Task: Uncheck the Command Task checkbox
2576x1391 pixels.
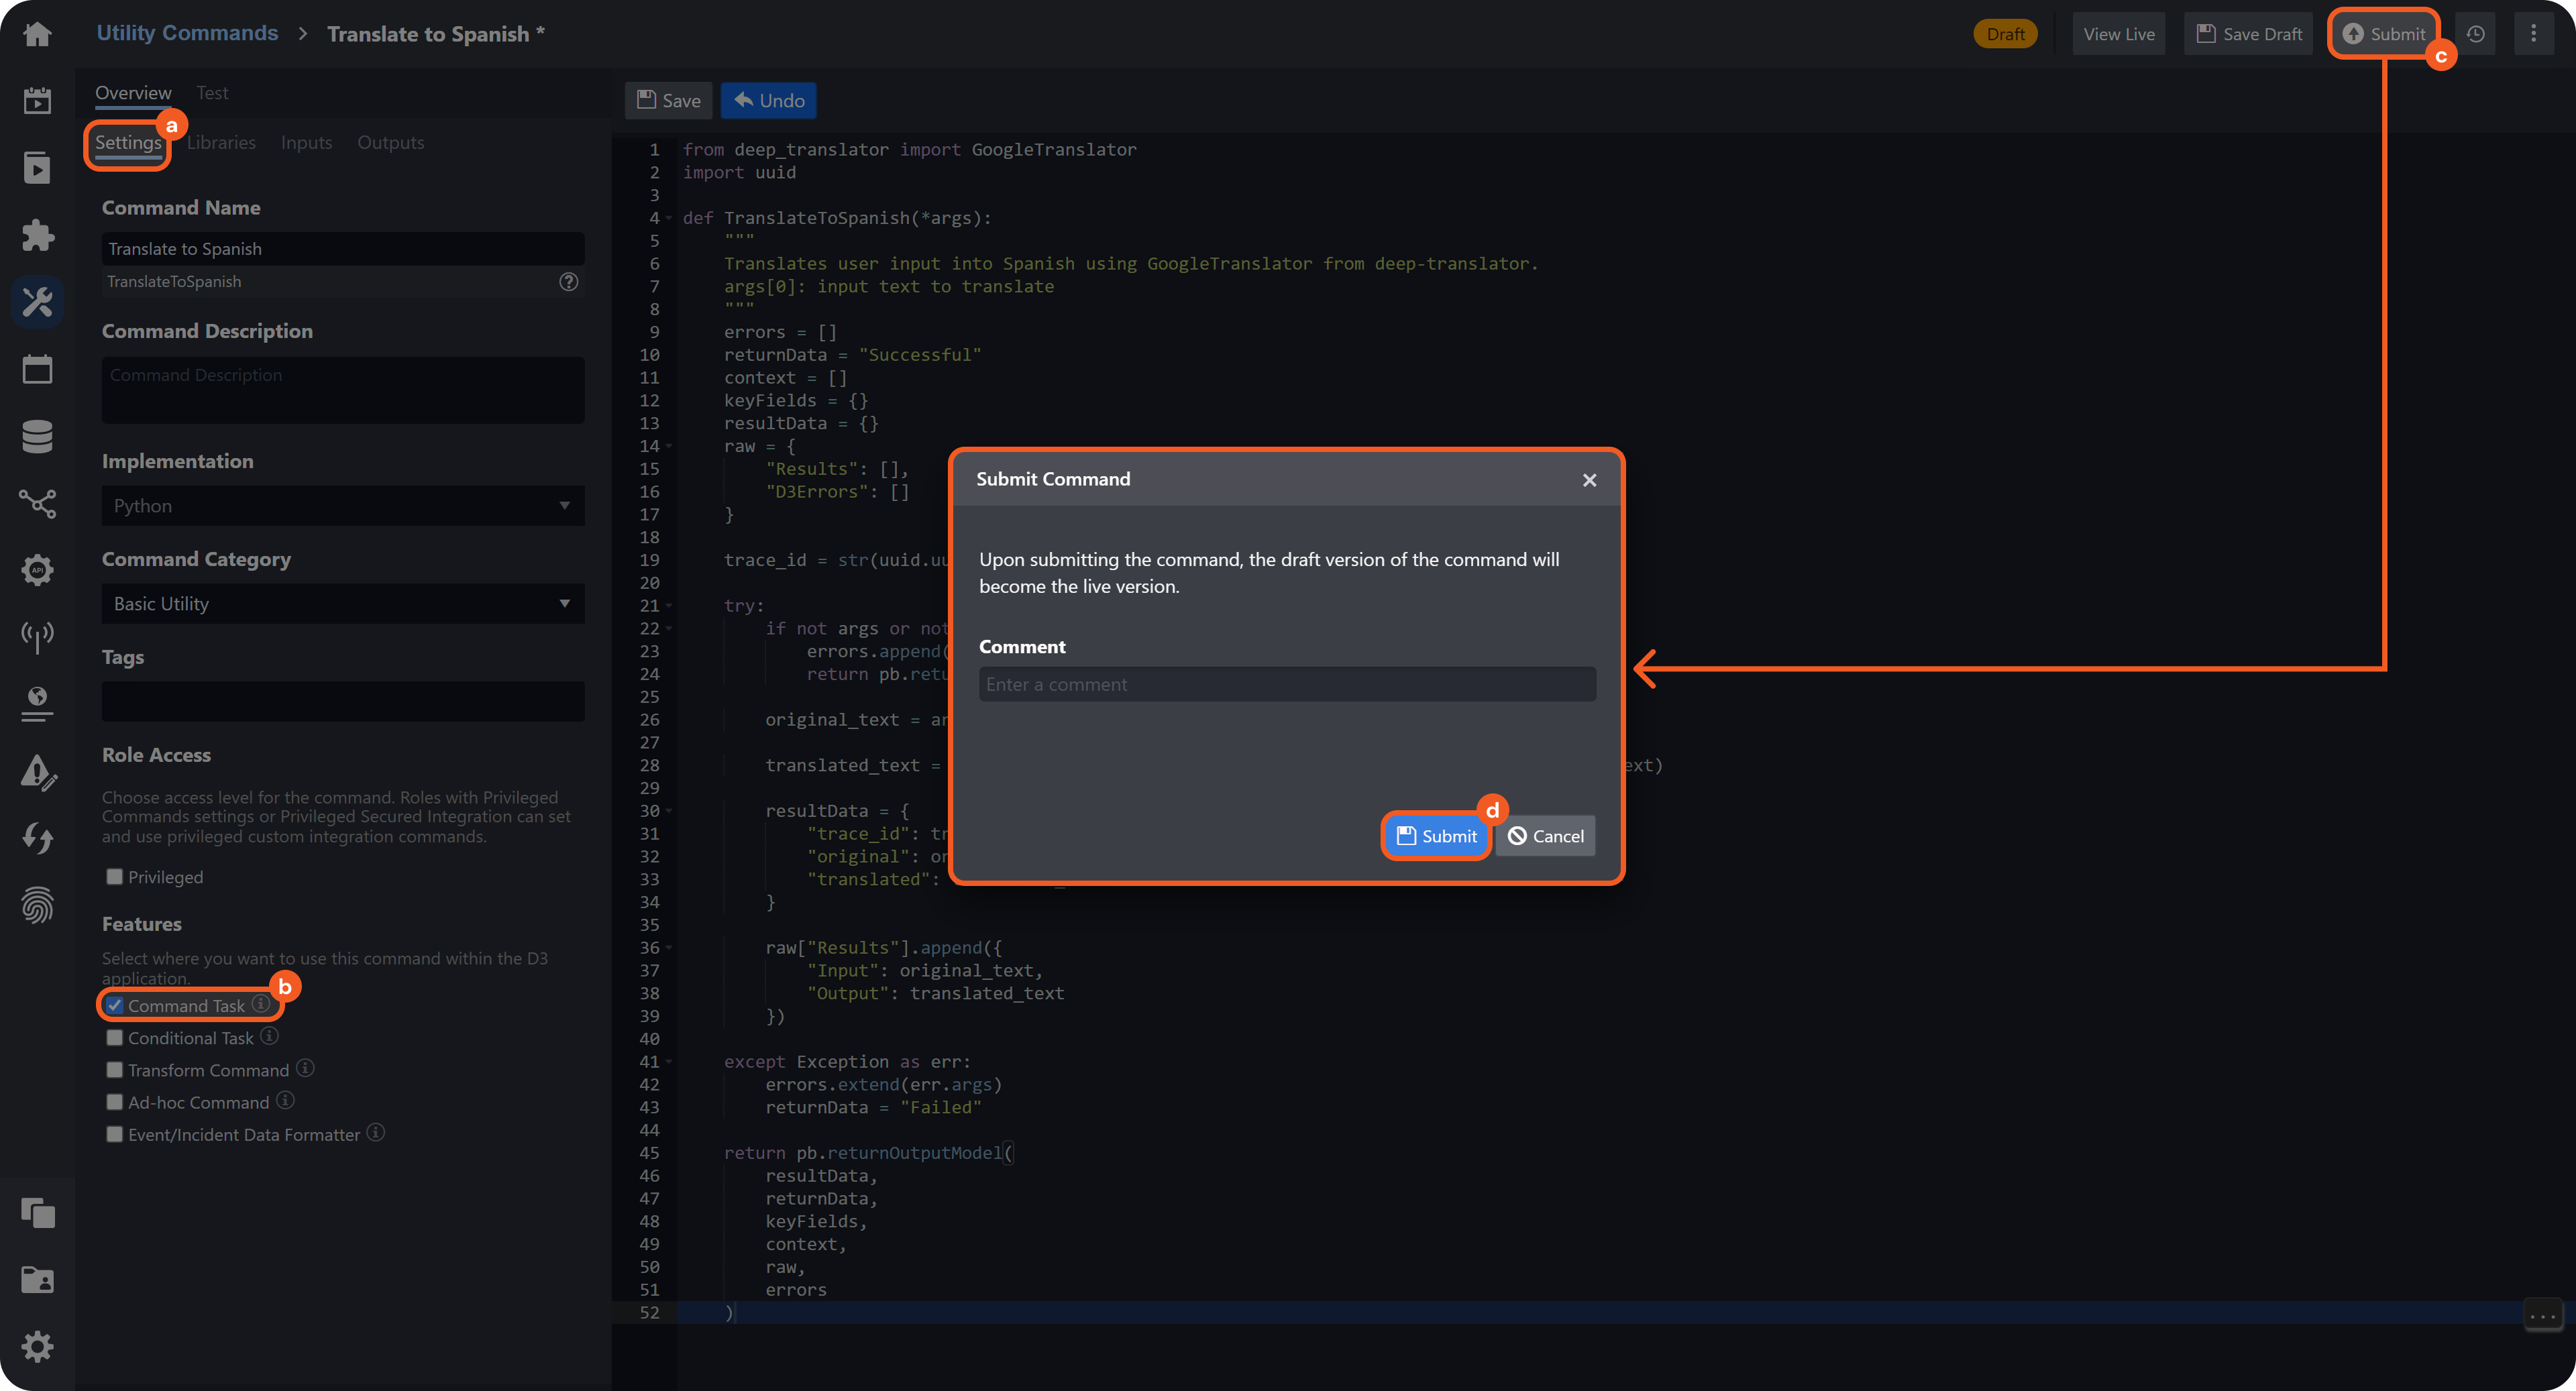Action: pyautogui.click(x=115, y=1005)
